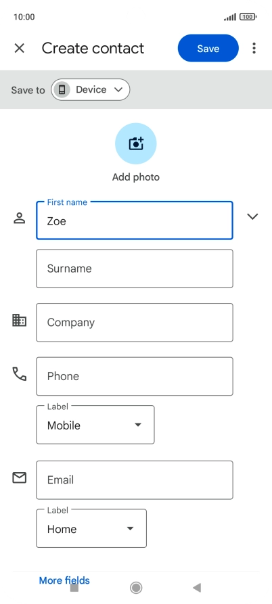Screen dimensions: 272x604
Task: Tap the Add photo camera icon
Action: click(136, 143)
